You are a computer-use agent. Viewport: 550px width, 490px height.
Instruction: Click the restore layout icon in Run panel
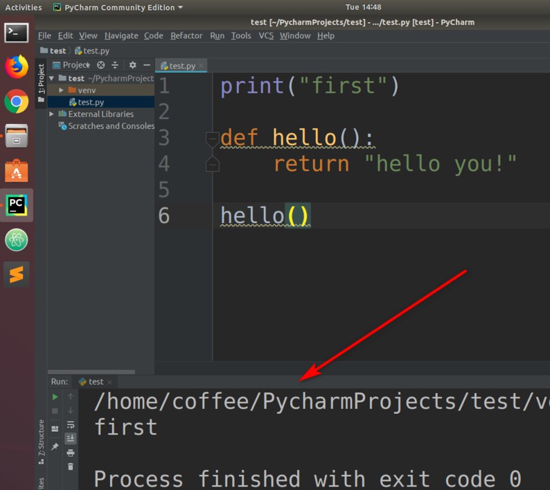click(55, 428)
